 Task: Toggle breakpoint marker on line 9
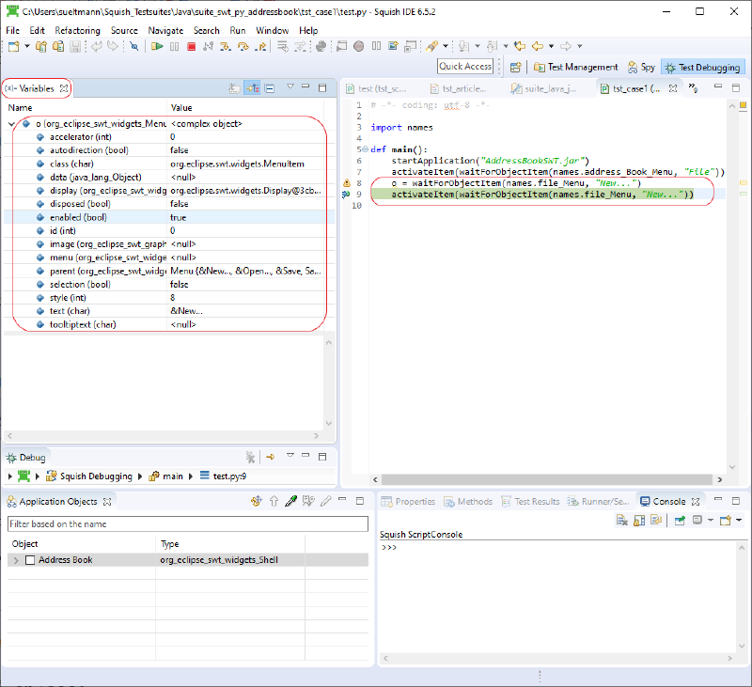[346, 195]
